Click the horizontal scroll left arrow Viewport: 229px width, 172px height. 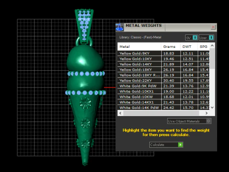coord(120,113)
